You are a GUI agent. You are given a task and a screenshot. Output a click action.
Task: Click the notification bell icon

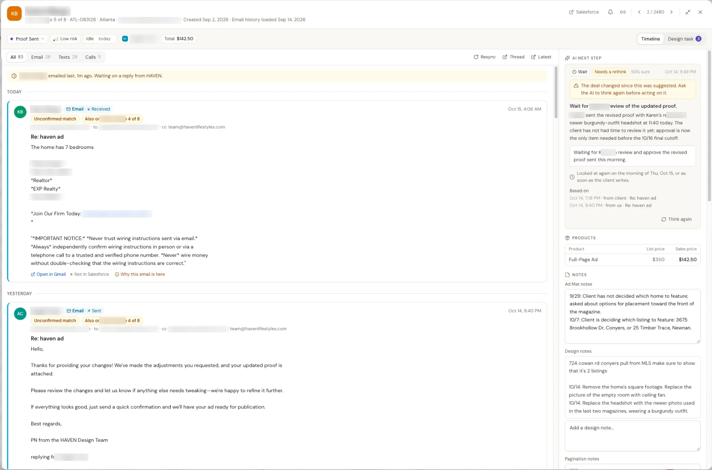pos(610,12)
